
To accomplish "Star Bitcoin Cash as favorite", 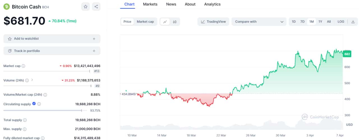I will tap(86, 6).
